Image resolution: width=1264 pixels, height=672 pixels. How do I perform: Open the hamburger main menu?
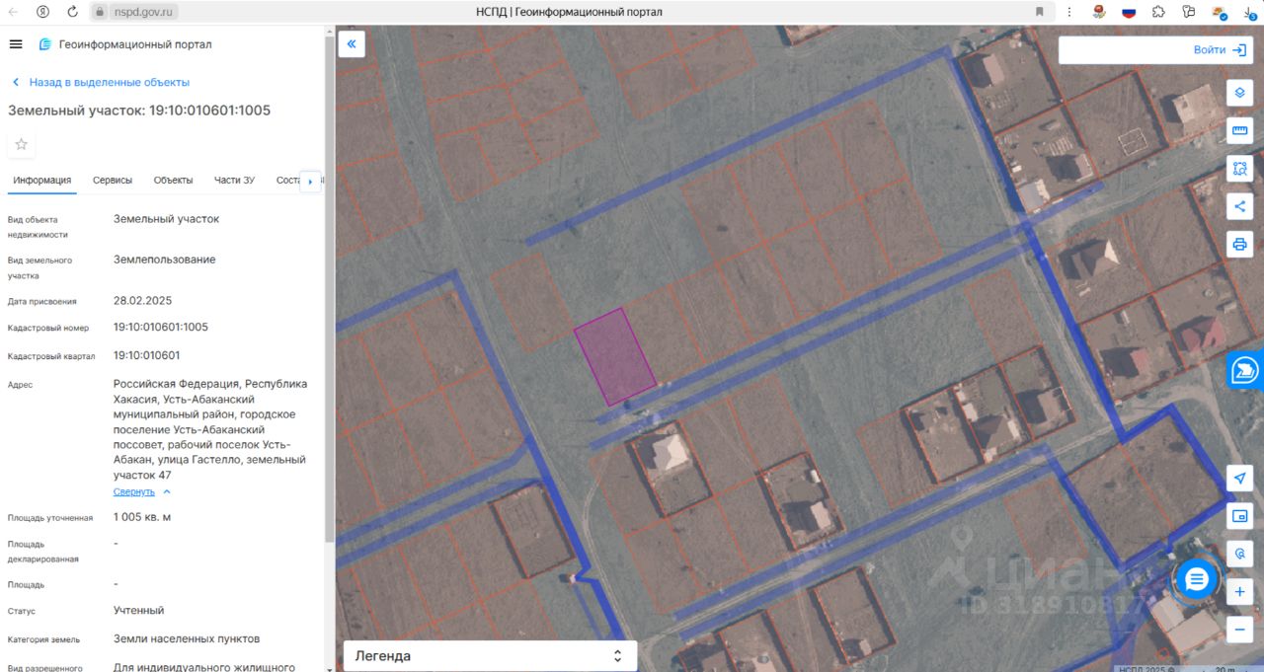click(16, 44)
